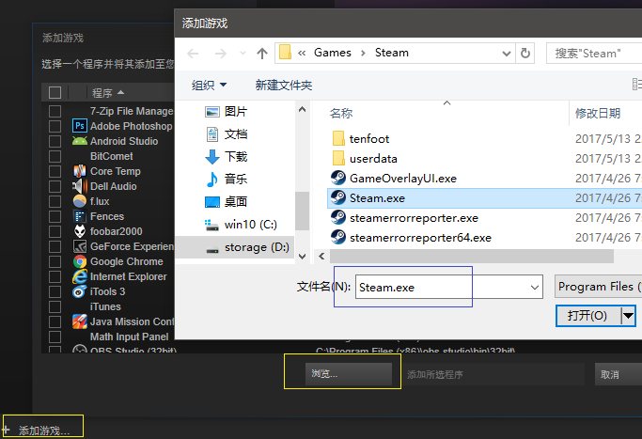Click the Java Mission Control icon

tap(80, 321)
